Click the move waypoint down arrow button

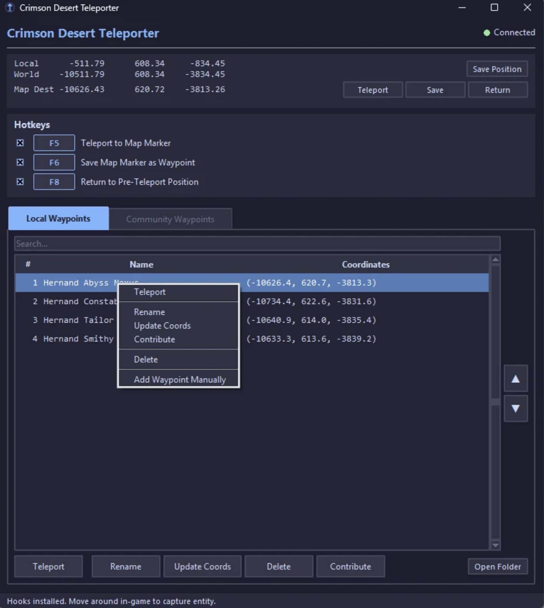coord(516,408)
